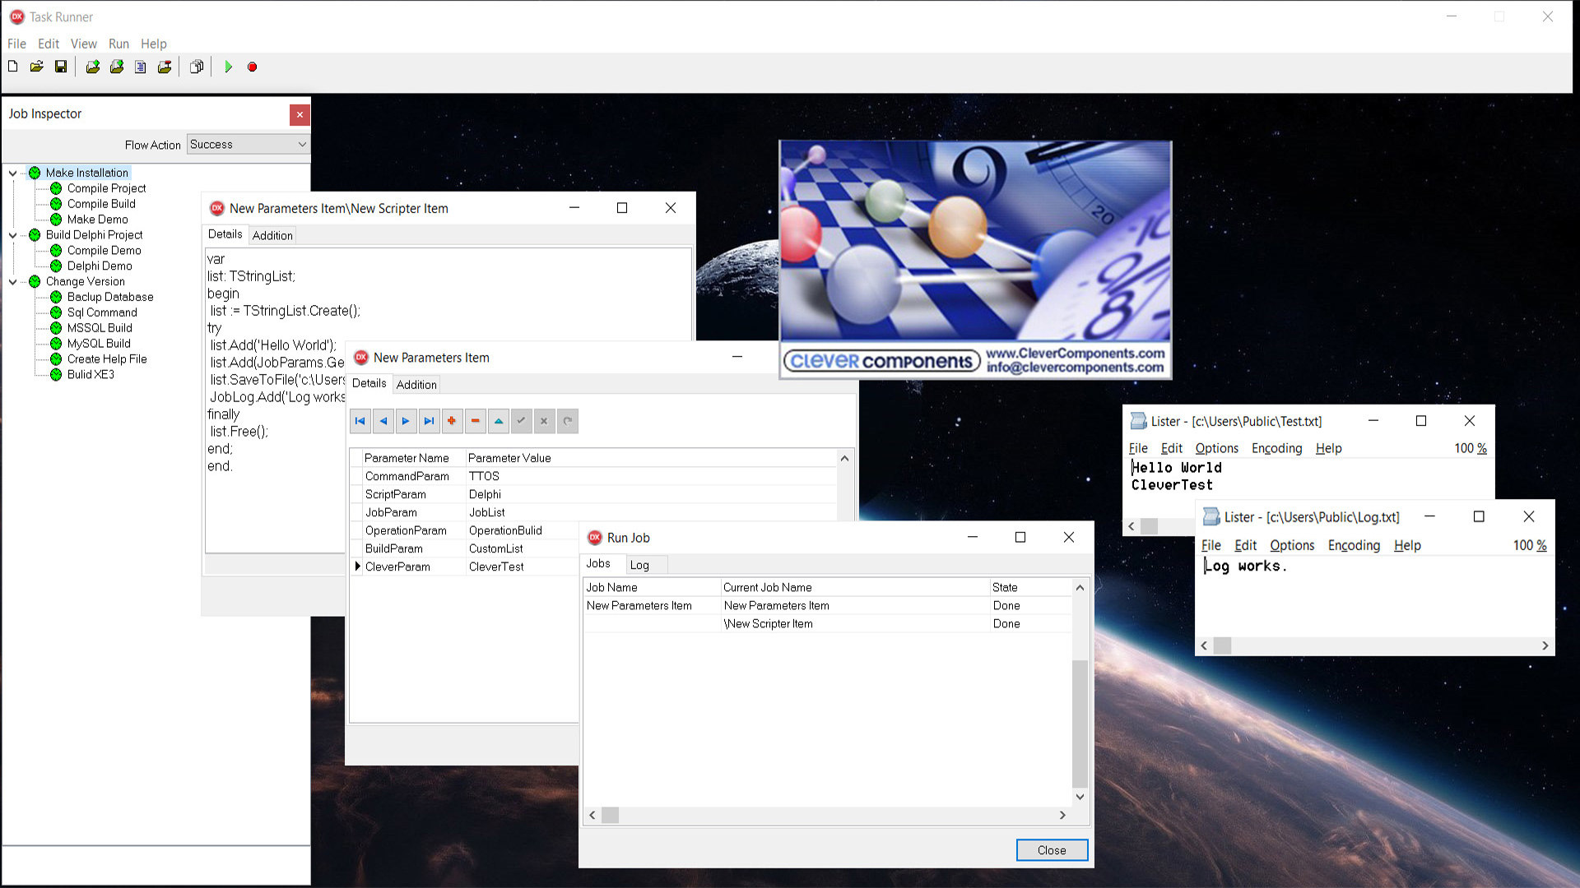Image resolution: width=1580 pixels, height=888 pixels.
Task: Click the New blank document toolbar icon
Action: (13, 67)
